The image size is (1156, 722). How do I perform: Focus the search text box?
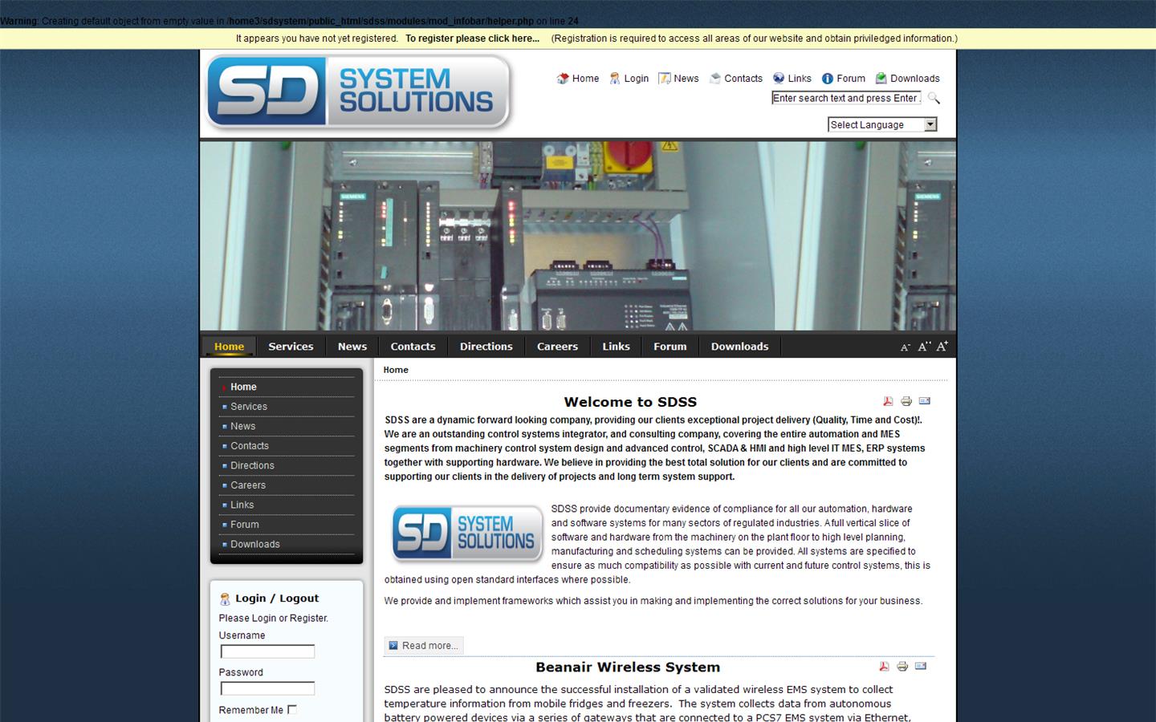[846, 98]
